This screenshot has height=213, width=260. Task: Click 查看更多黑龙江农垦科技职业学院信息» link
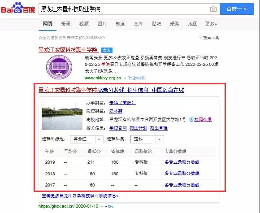coord(80,196)
